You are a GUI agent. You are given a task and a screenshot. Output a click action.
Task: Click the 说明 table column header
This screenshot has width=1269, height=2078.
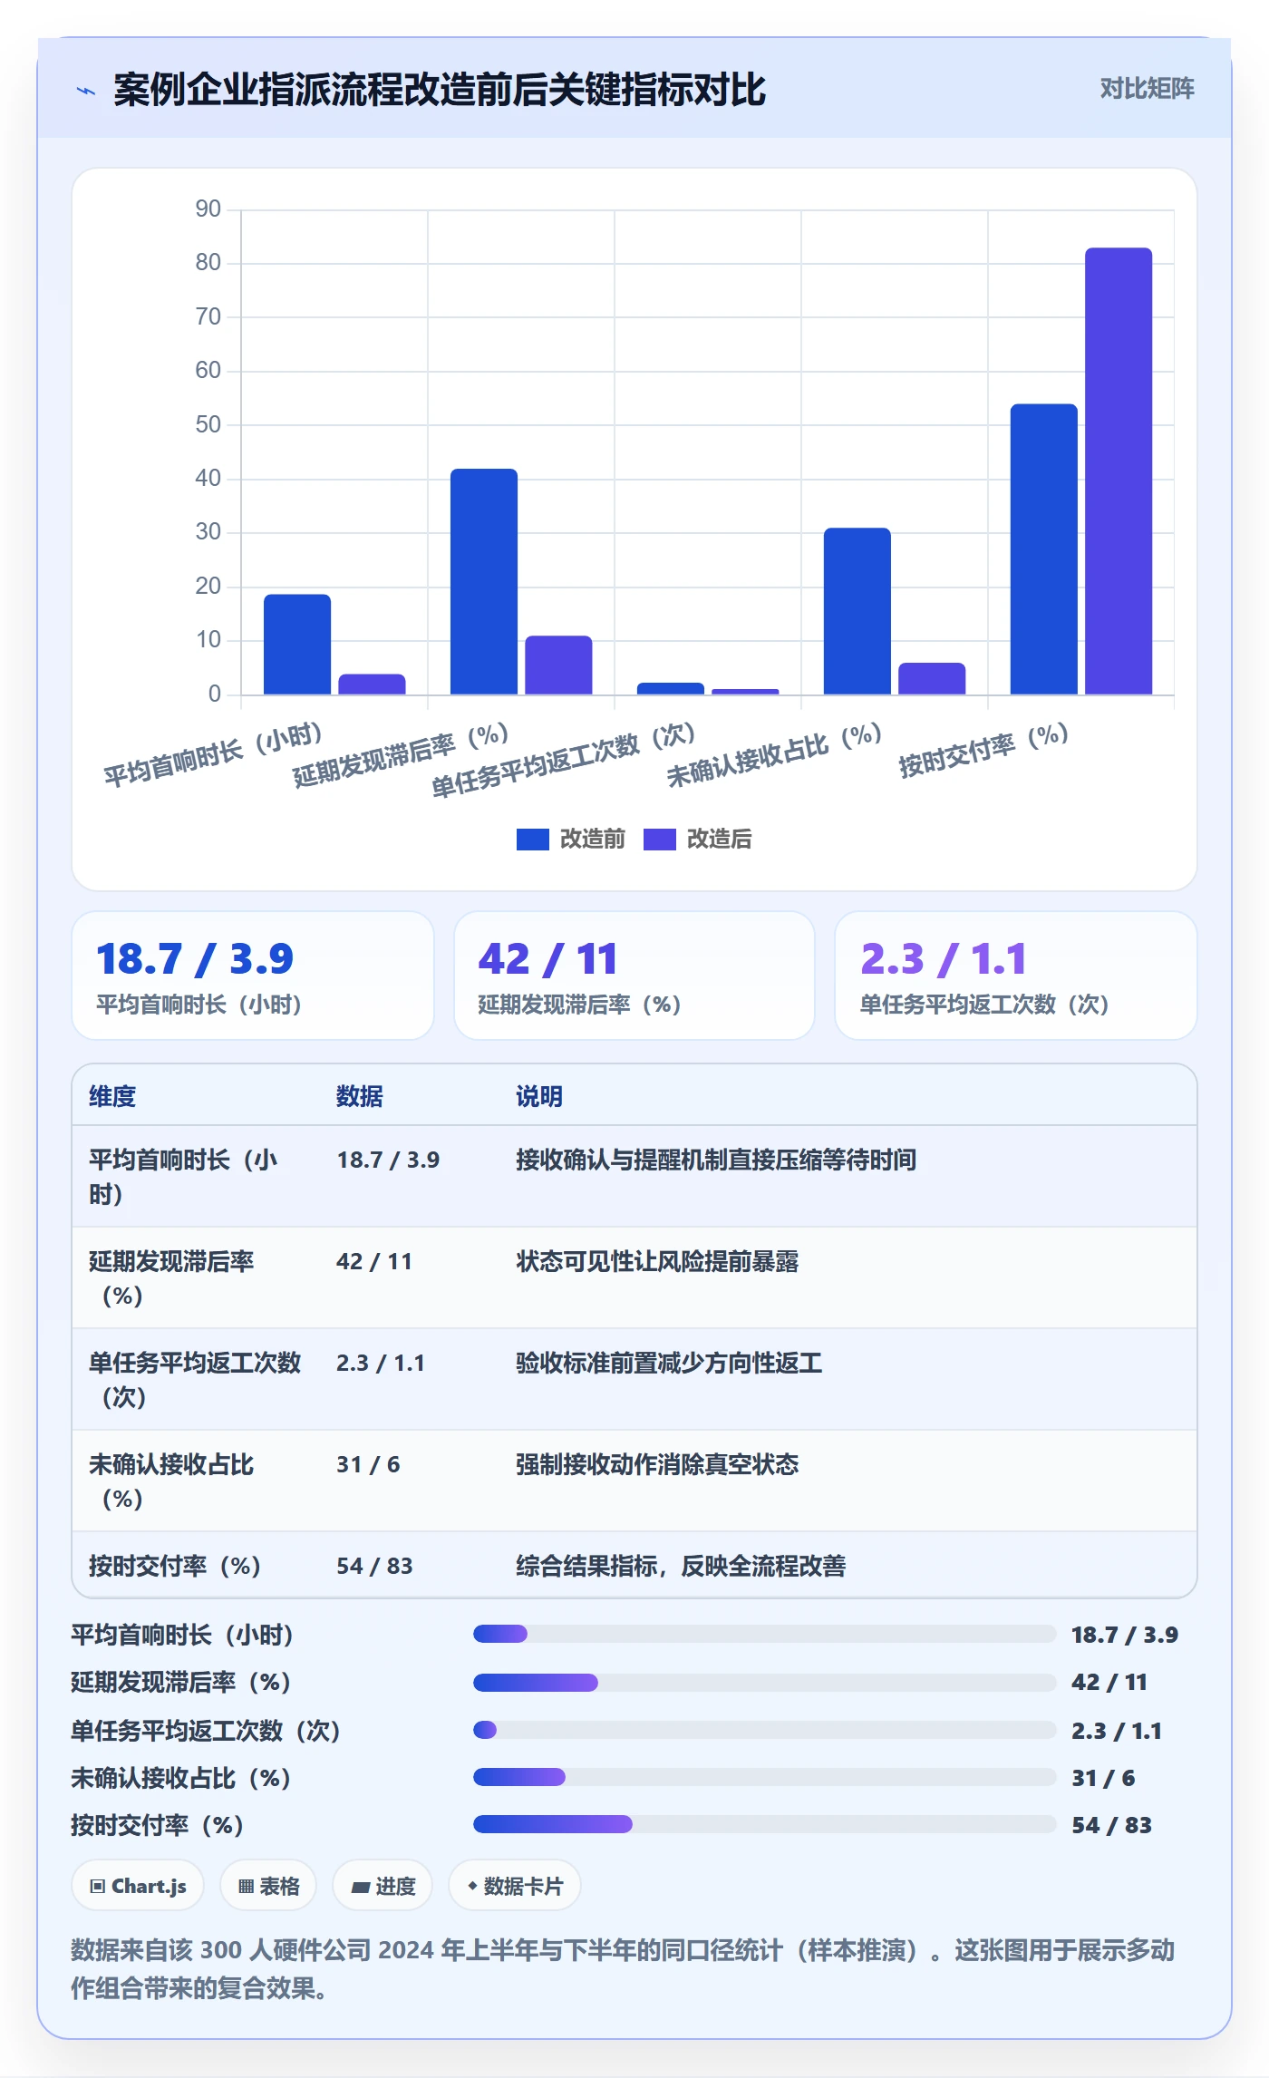[539, 1096]
